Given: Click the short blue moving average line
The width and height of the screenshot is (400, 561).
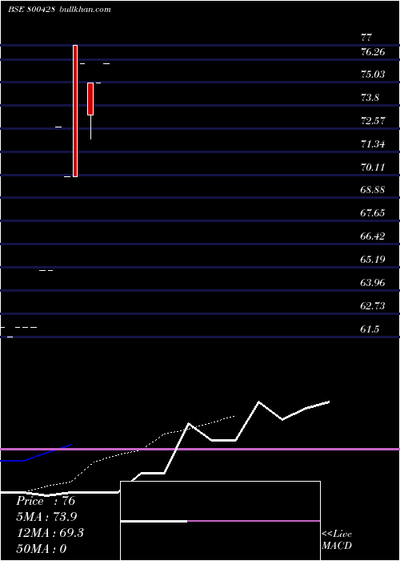Looking at the screenshot, I should [36, 454].
